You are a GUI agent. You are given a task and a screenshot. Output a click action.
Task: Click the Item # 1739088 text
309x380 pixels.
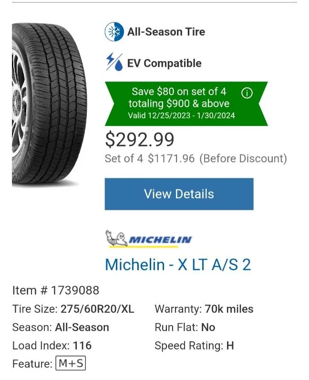(x=56, y=290)
